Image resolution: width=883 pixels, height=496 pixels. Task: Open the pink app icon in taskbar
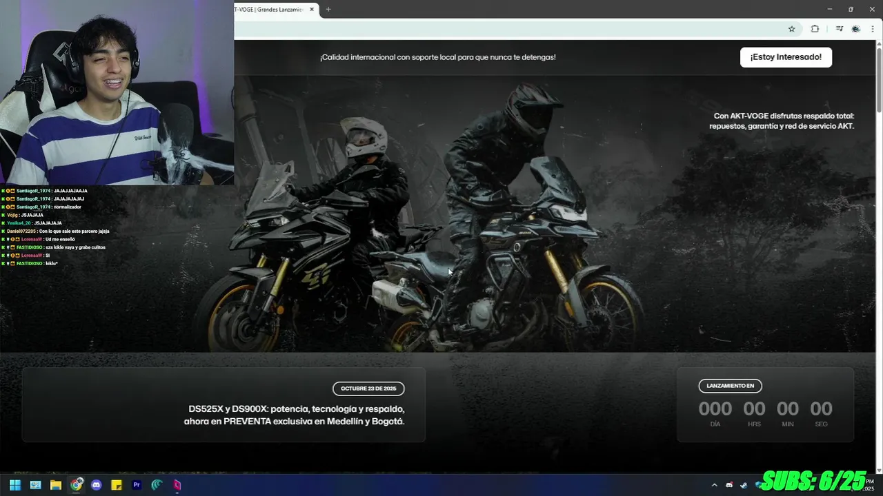[x=177, y=485]
